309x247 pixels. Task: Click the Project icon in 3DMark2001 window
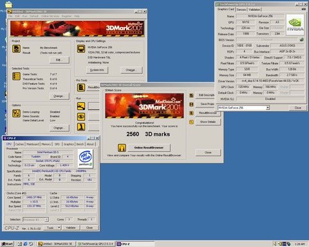click(x=16, y=49)
